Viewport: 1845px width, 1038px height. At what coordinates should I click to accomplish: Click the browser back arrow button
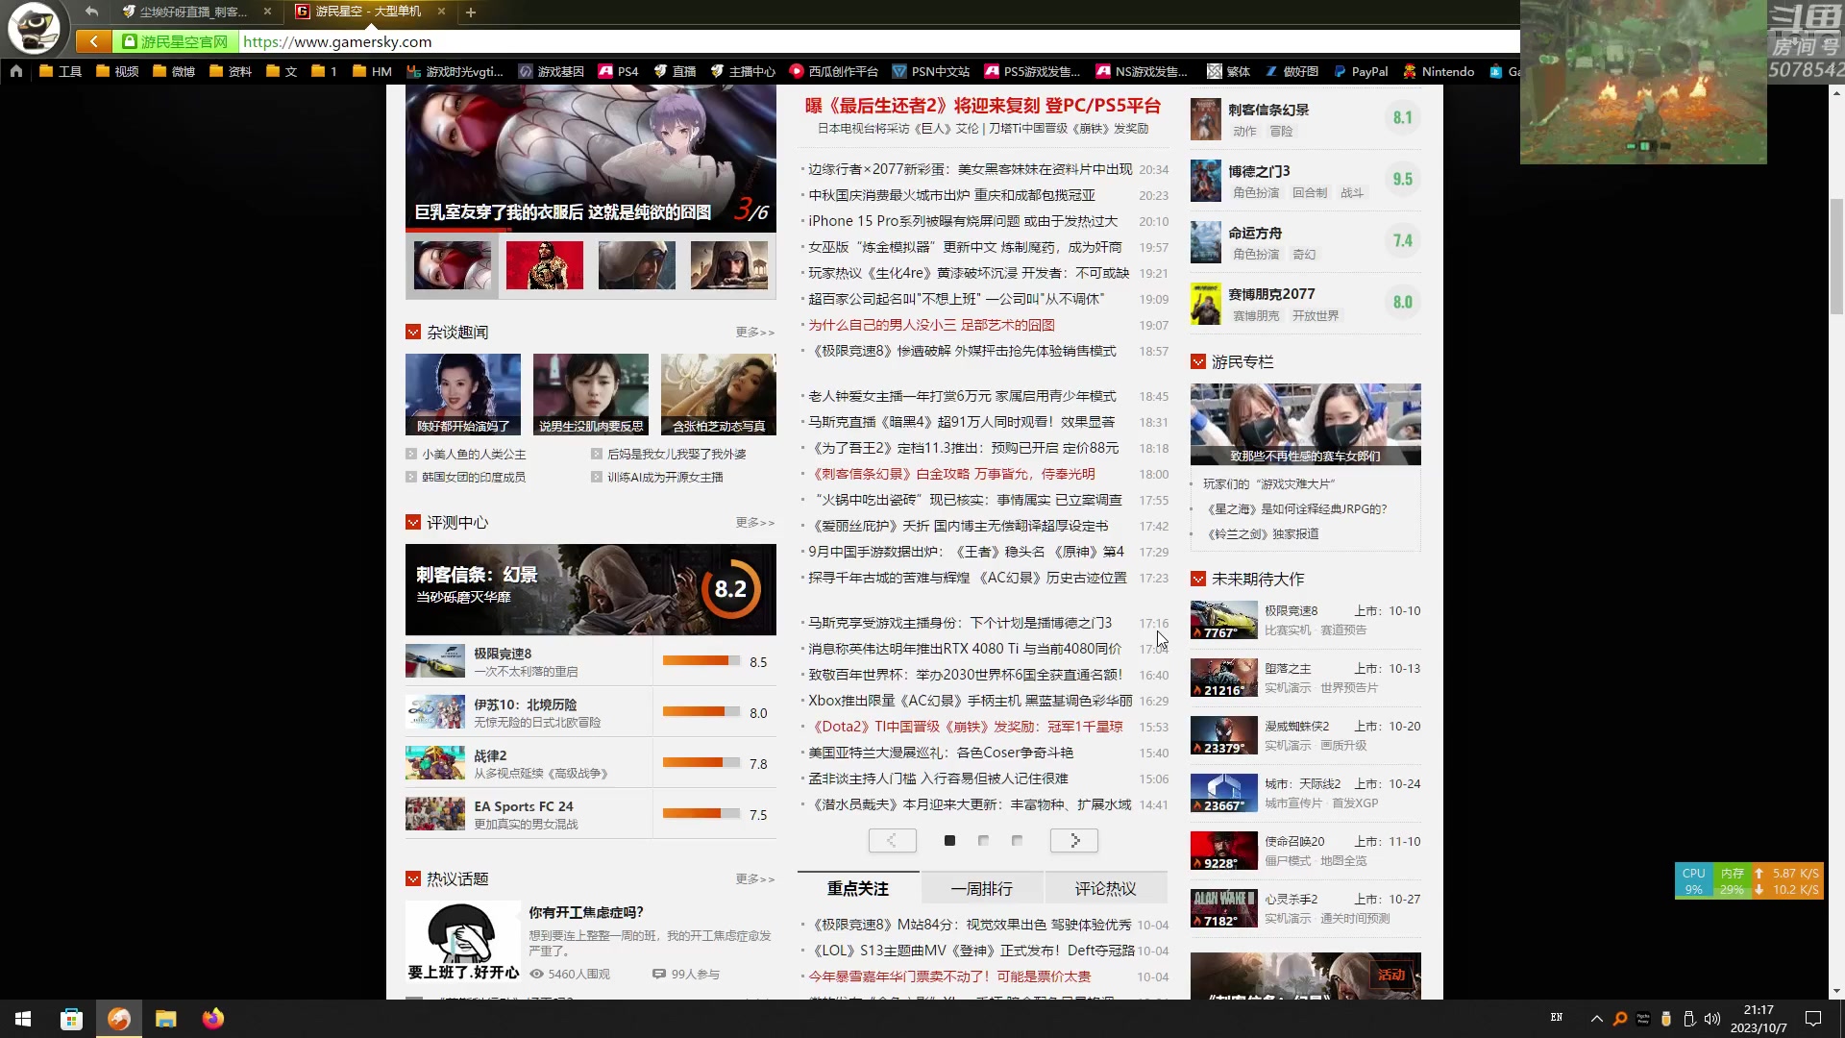tap(93, 41)
